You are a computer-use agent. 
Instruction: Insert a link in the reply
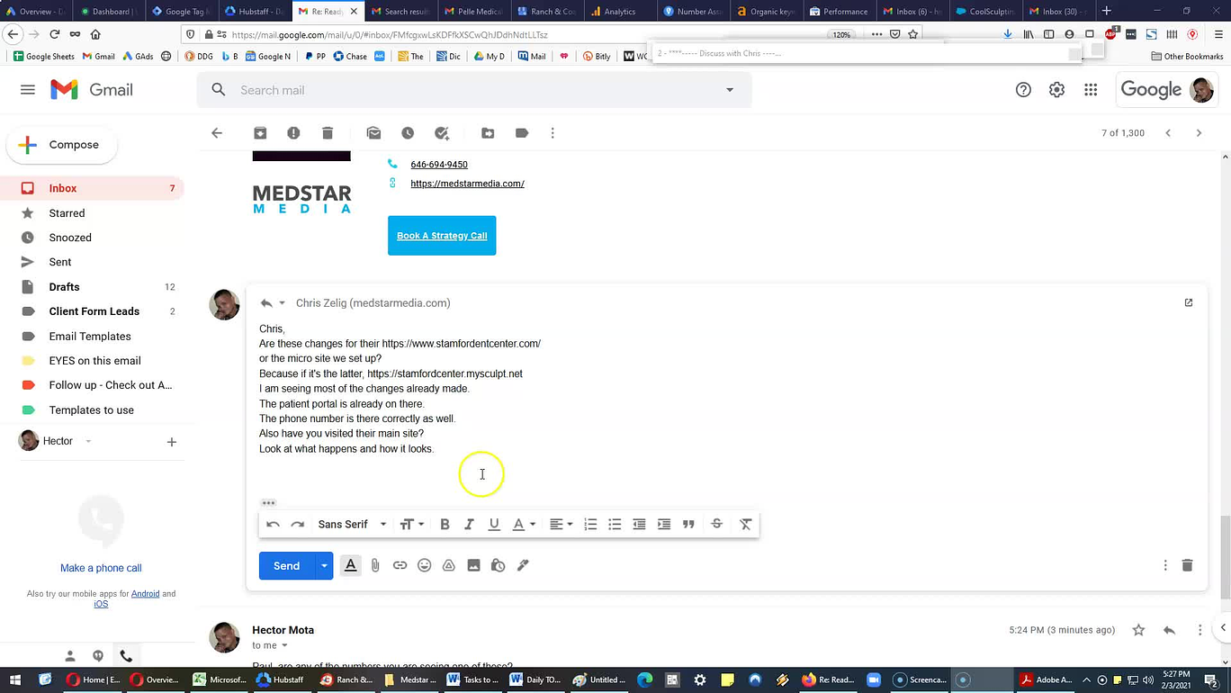(400, 565)
